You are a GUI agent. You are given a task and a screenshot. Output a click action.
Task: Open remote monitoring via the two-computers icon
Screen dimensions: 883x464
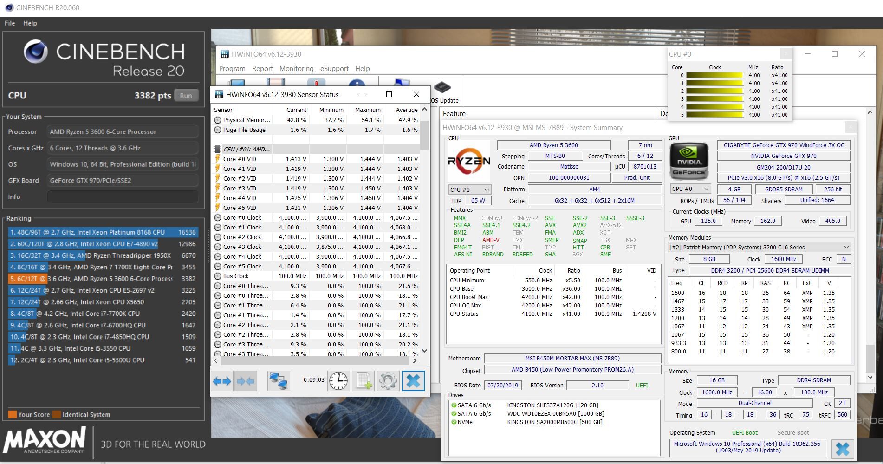point(279,381)
